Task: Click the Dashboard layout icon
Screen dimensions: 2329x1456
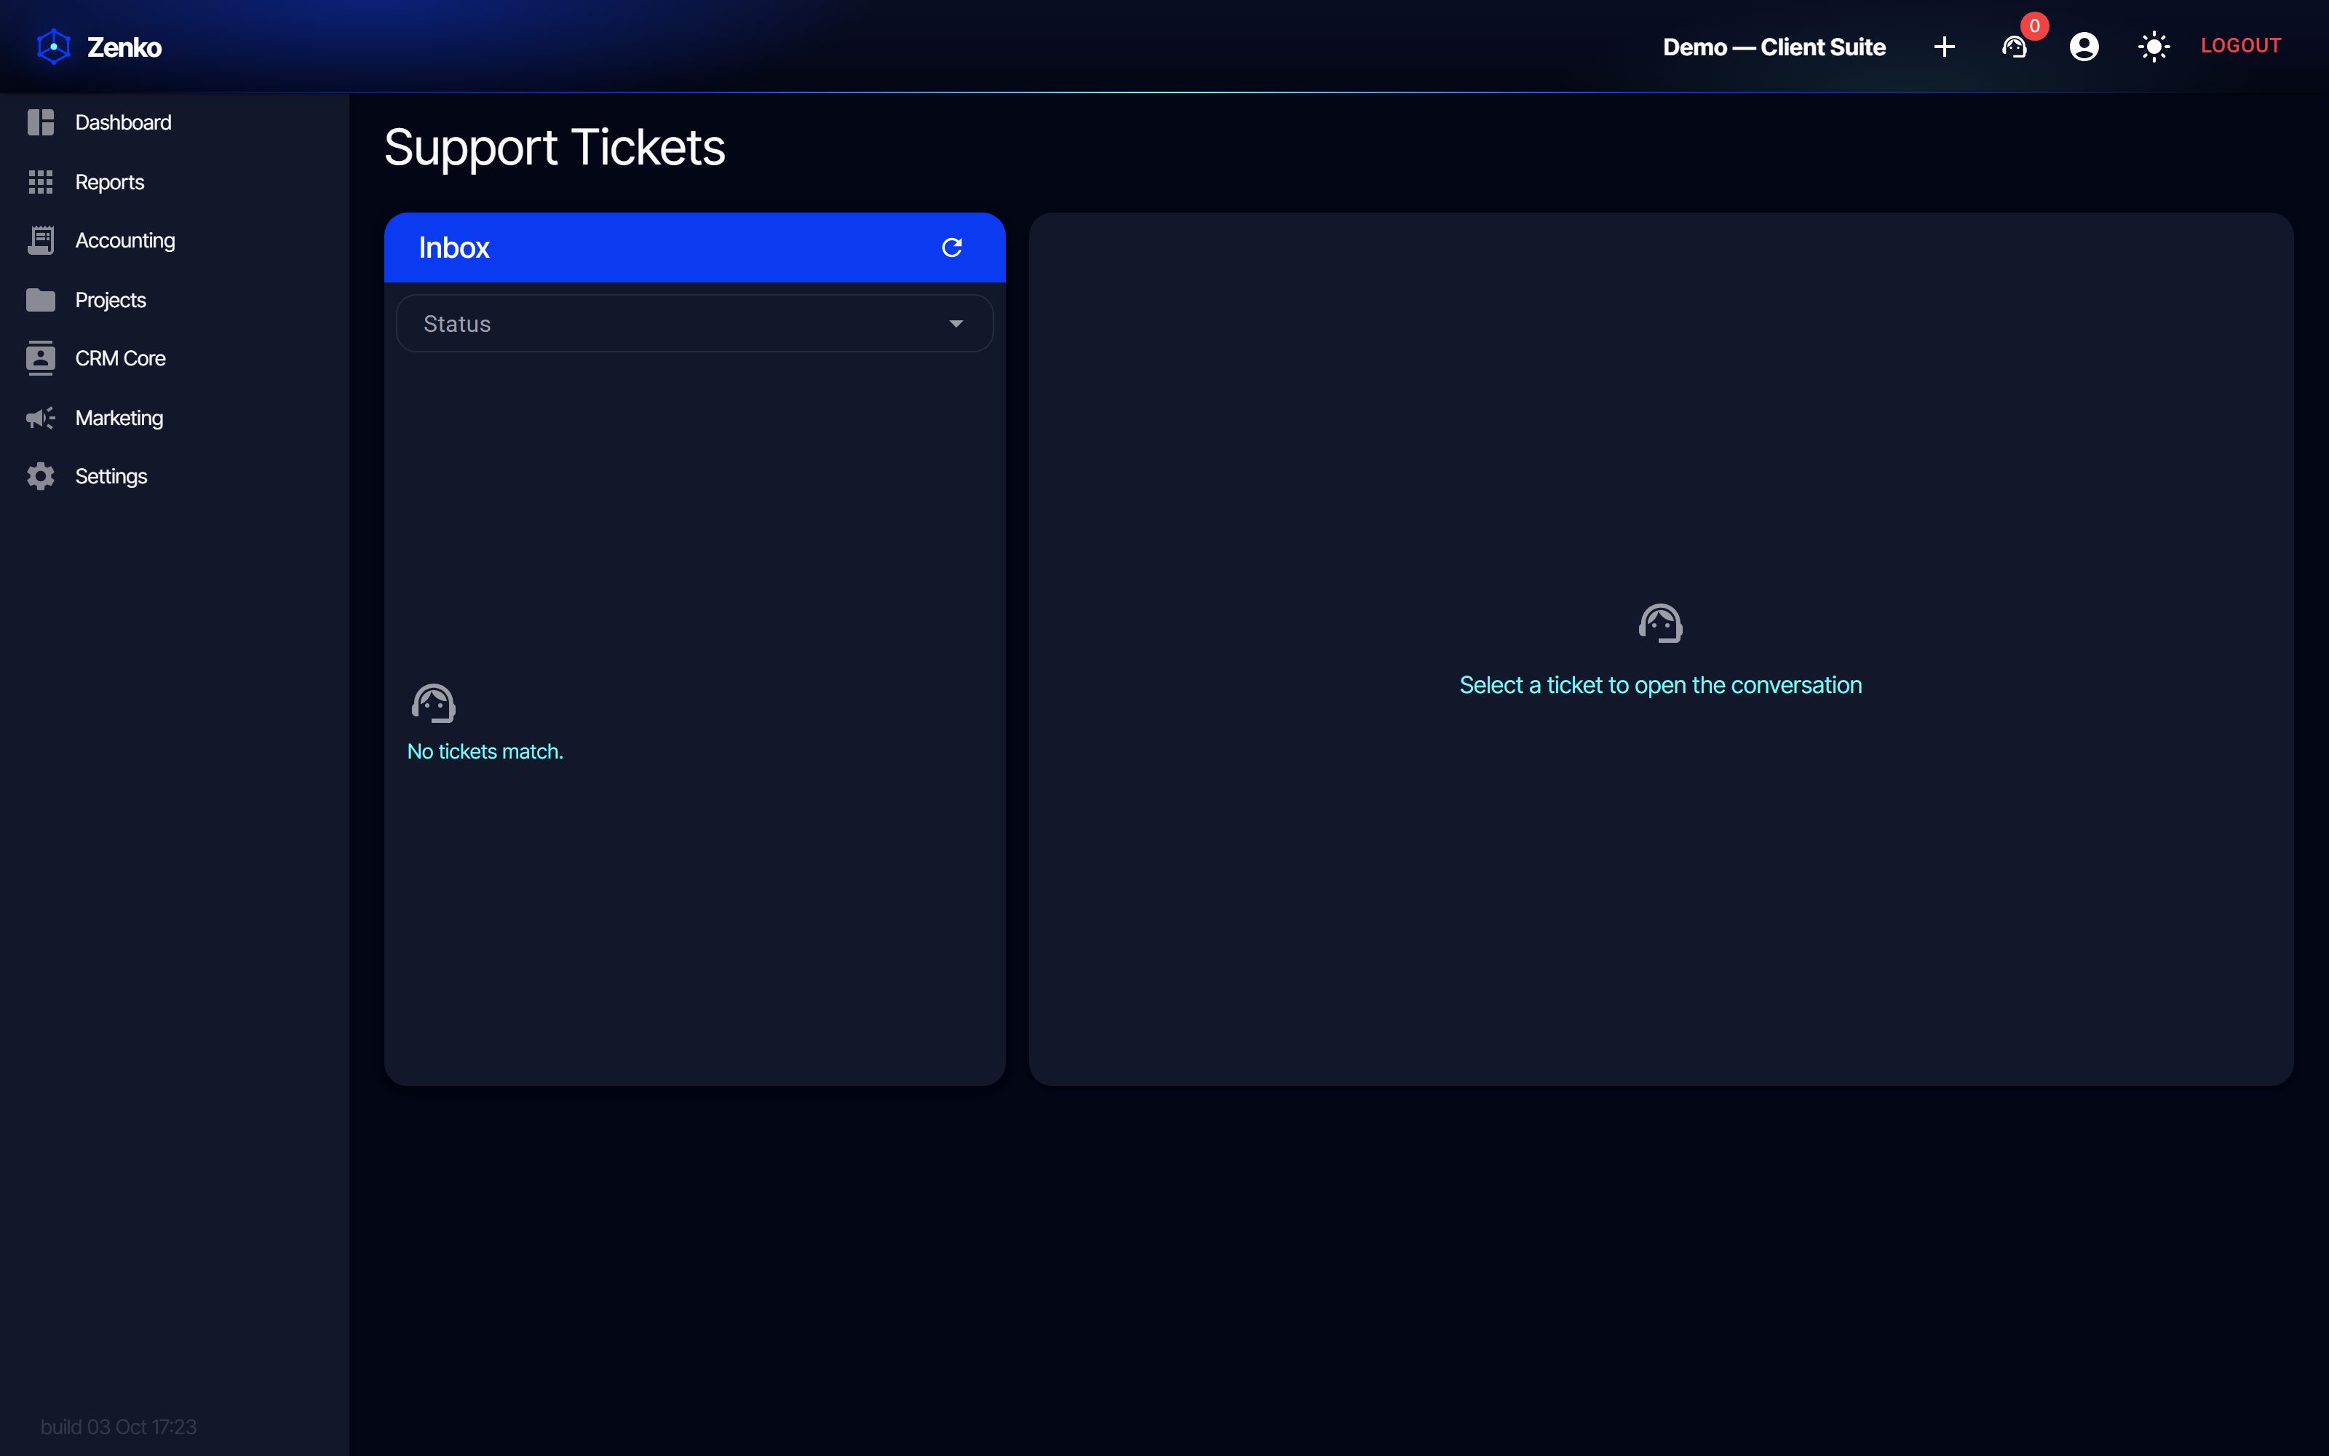Action: pyautogui.click(x=41, y=122)
